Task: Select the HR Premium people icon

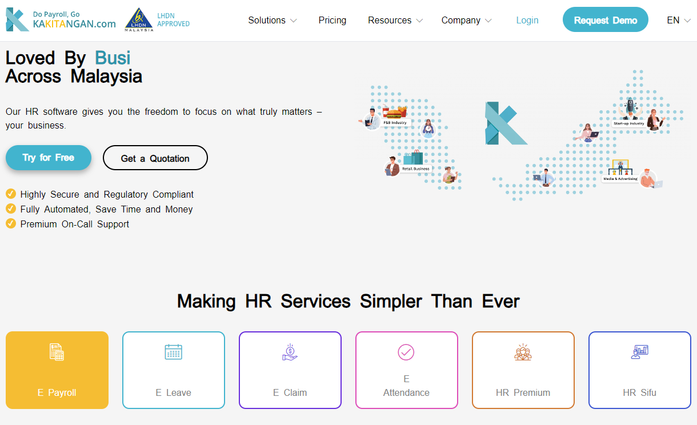Action: [523, 352]
